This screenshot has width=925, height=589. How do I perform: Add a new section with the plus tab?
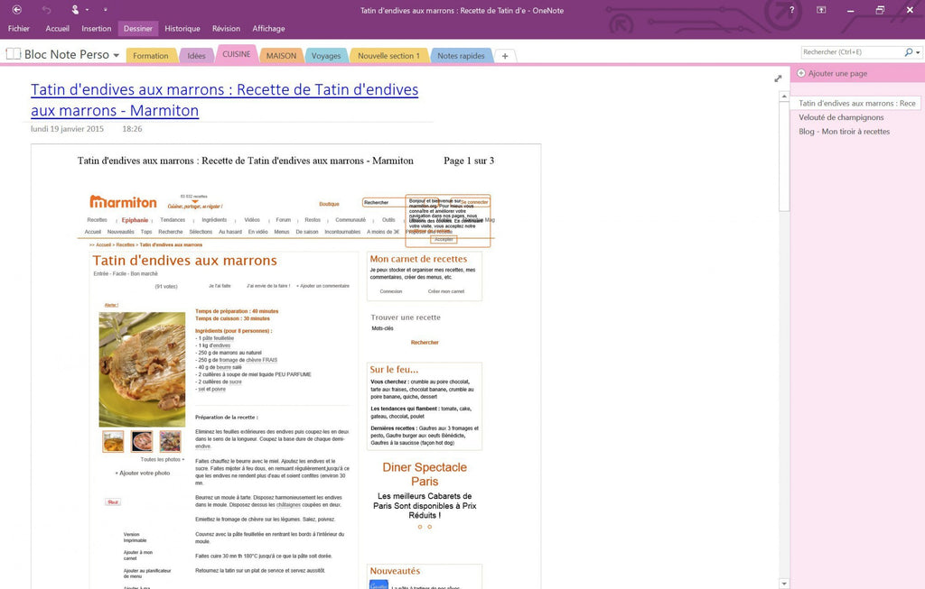point(505,56)
